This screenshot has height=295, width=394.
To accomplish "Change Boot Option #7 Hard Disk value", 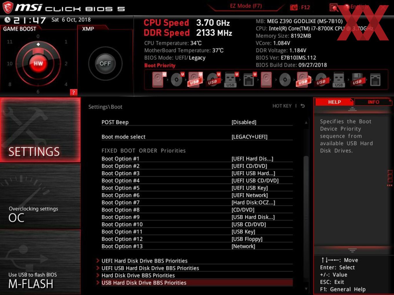I will pos(253,202).
